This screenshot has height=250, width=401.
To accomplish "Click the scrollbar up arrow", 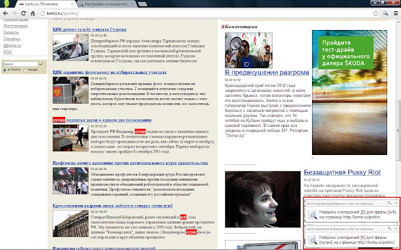I will coord(398,21).
